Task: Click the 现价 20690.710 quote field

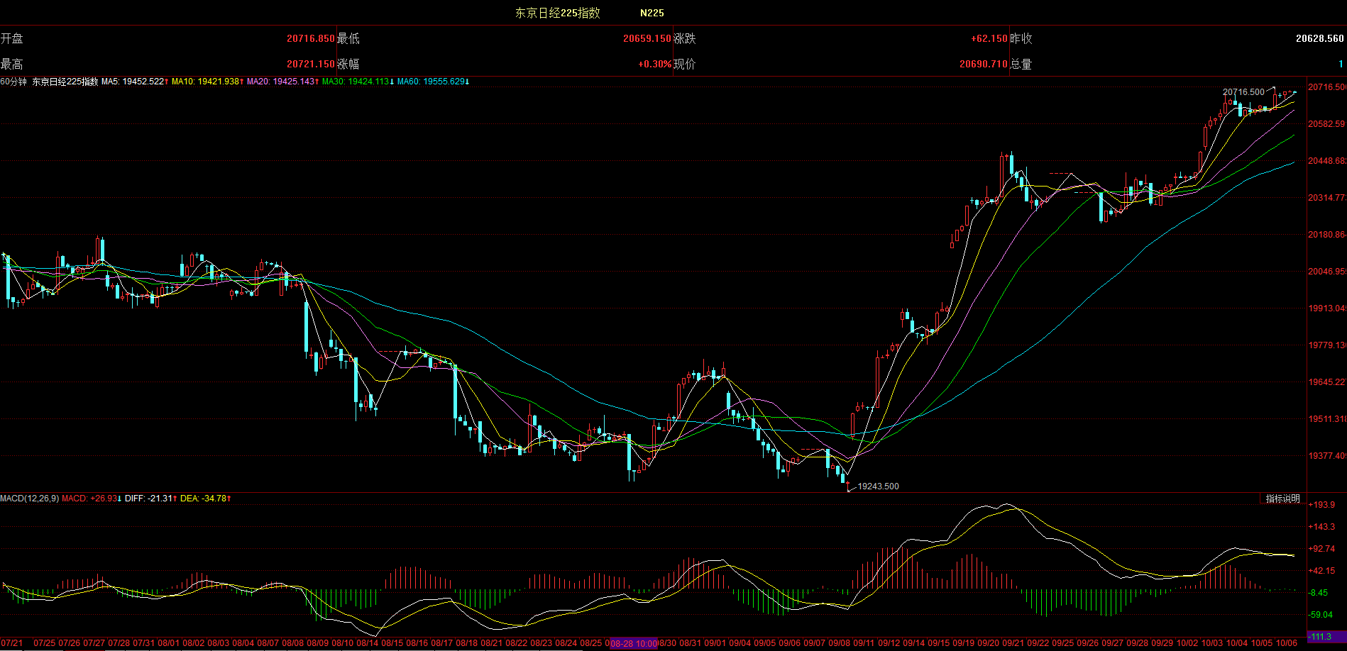Action: click(x=983, y=64)
